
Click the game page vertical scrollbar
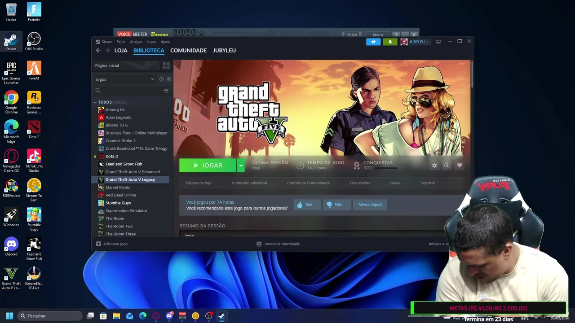click(x=472, y=74)
